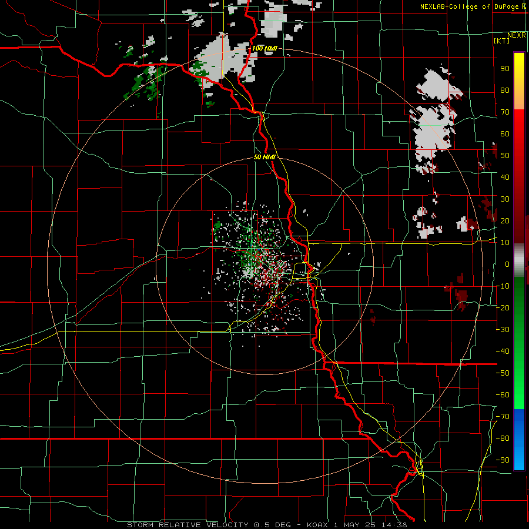The width and height of the screenshot is (529, 529).
Task: Select the positive 40 value on the velocity scale
Action: tap(505, 177)
